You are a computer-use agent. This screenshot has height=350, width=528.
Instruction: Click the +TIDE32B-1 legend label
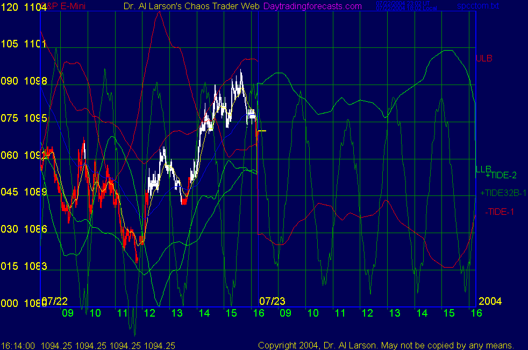[503, 193]
